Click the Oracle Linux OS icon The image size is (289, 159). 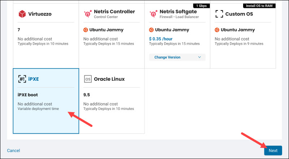88,79
